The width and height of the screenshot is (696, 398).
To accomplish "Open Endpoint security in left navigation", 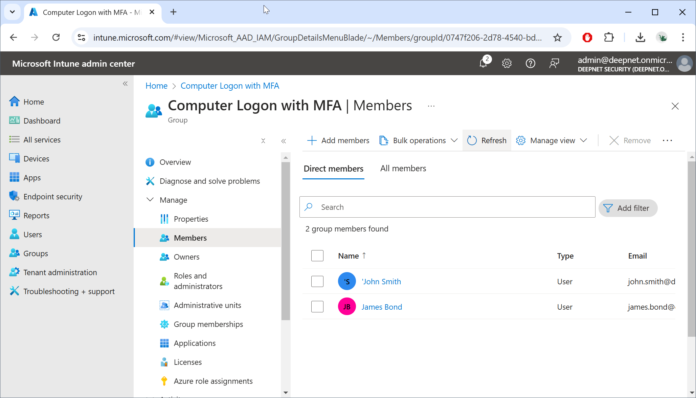I will coord(53,197).
